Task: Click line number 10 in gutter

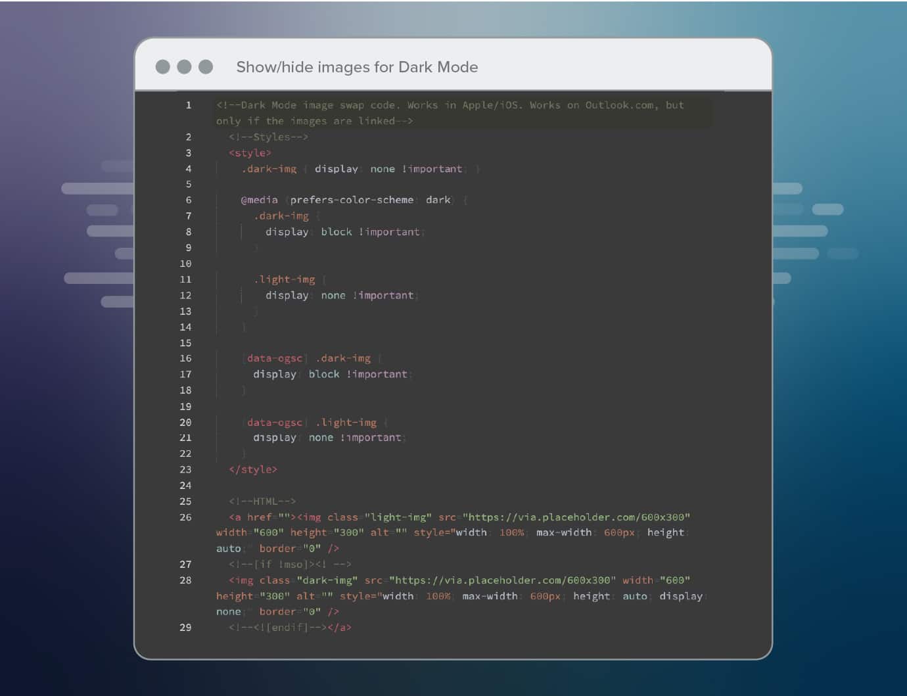Action: 185,264
